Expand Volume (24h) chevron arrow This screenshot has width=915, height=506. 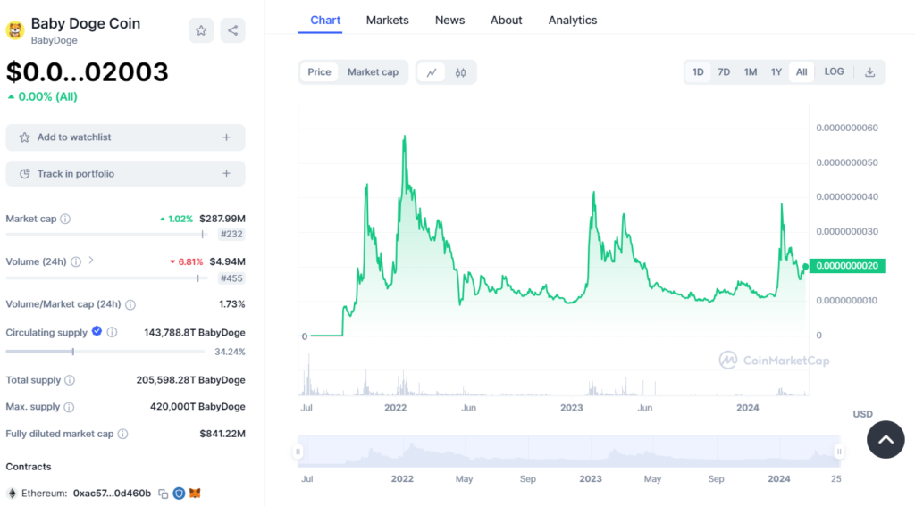91,261
